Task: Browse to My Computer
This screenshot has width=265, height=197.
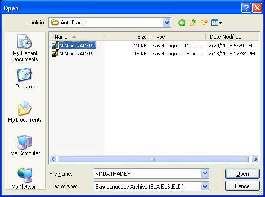Action: click(25, 145)
